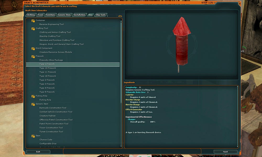Collapse the Container folder icon
262x157 pixels.
(33, 21)
